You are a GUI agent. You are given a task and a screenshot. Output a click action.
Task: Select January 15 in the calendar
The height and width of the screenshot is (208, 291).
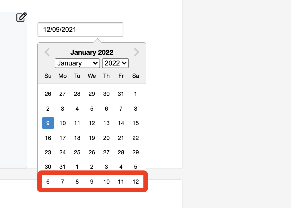pyautogui.click(x=135, y=123)
